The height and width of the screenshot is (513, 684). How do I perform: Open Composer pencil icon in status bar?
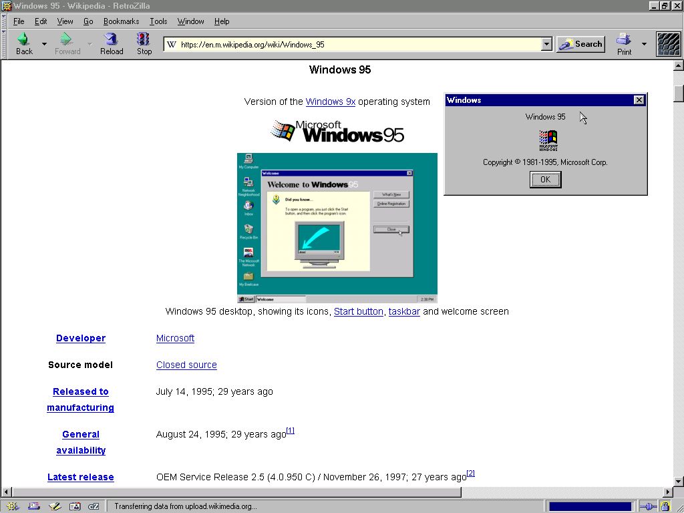tap(55, 506)
